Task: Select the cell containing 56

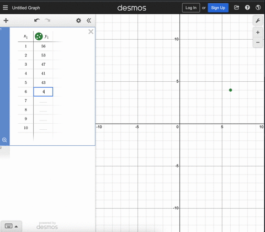Action: (43, 46)
